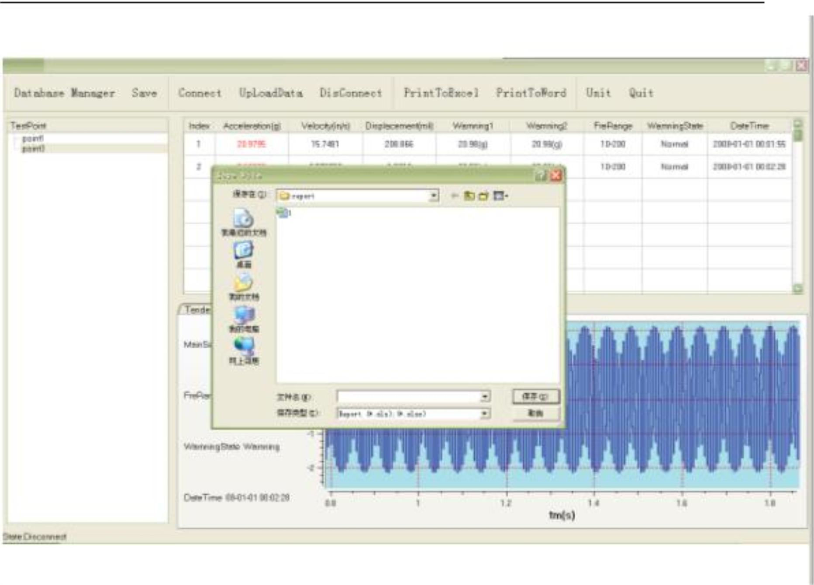814x585 pixels.
Task: Open the file name dropdown arrow
Action: pos(485,397)
